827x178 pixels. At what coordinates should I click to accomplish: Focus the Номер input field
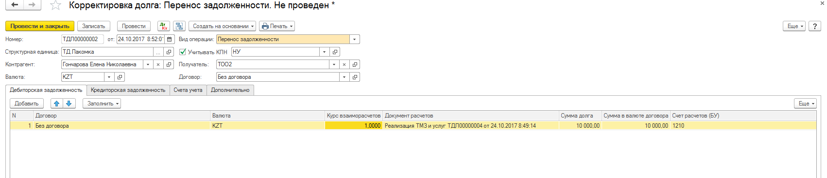pos(82,39)
